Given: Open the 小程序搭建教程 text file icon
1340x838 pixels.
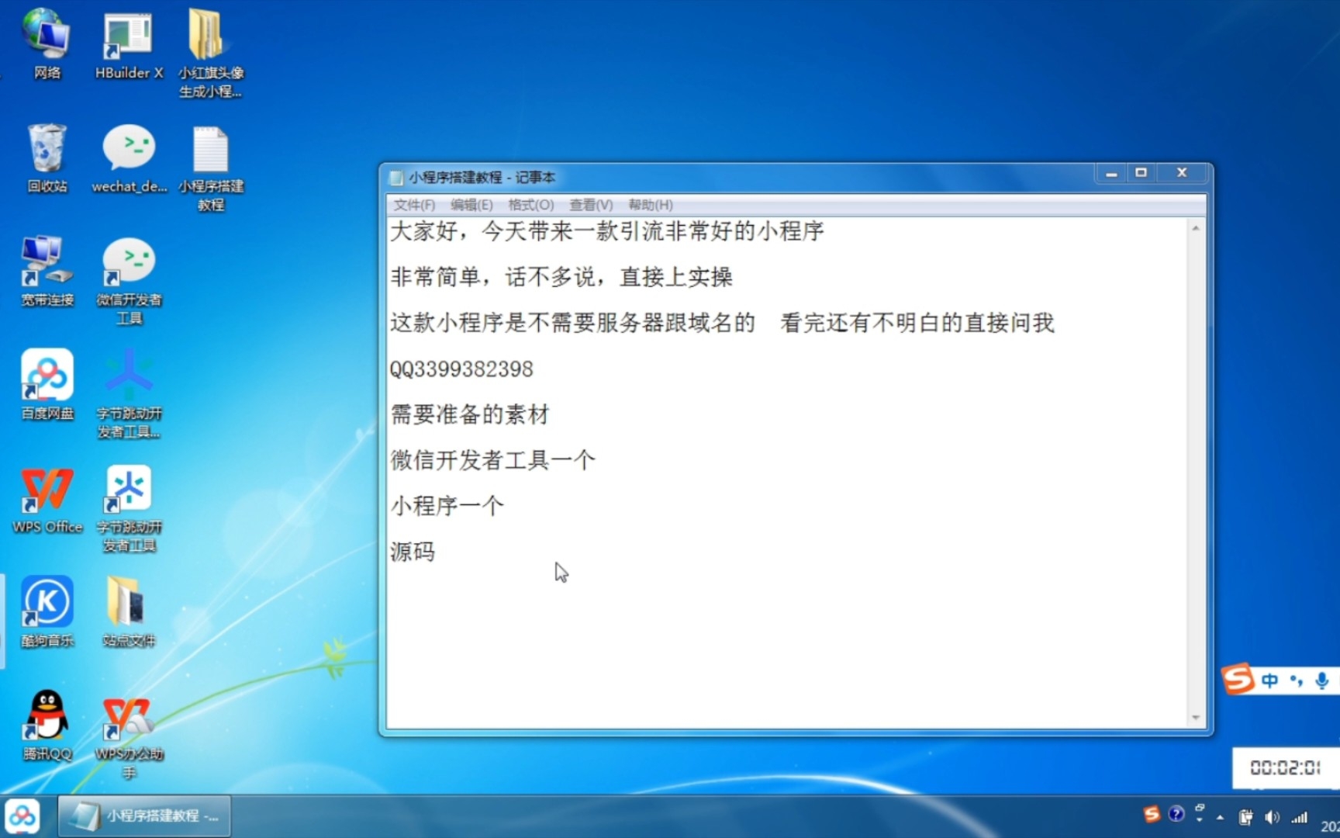Looking at the screenshot, I should point(211,168).
